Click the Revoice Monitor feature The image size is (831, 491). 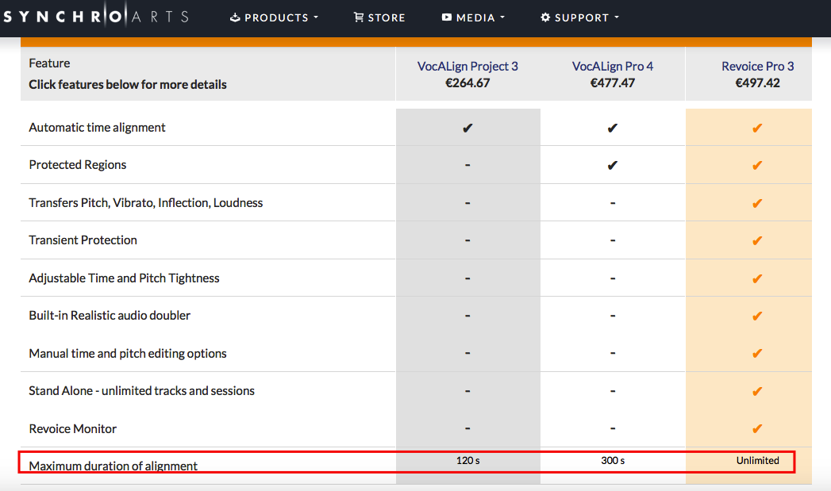click(72, 428)
